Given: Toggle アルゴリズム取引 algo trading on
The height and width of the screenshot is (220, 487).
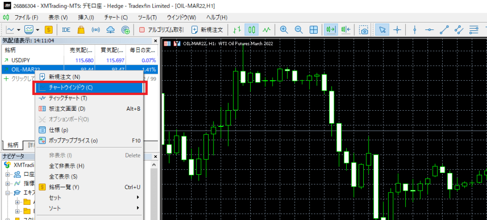Looking at the screenshot, I should pos(161,30).
